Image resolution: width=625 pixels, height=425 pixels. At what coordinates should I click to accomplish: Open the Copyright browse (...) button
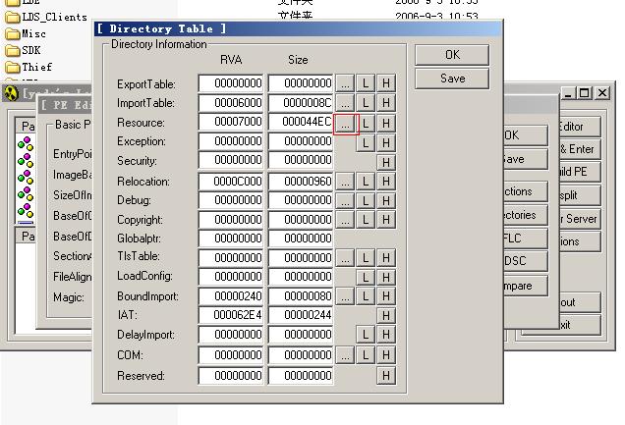pos(345,220)
